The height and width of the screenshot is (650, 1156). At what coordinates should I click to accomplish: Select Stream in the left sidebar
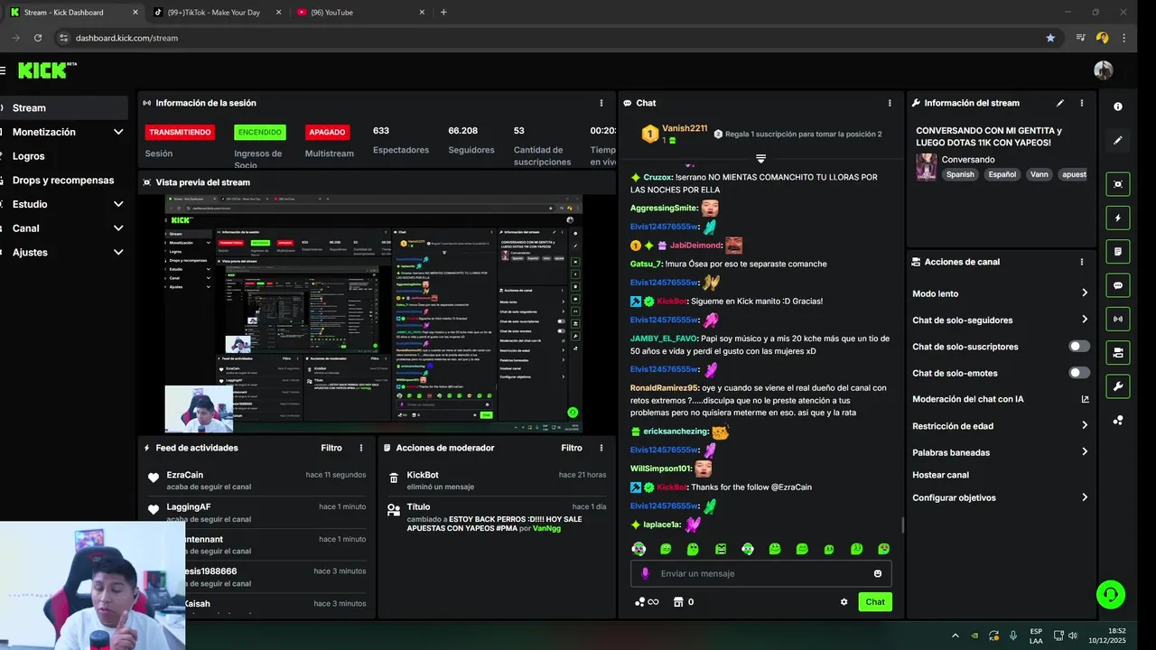pyautogui.click(x=63, y=107)
